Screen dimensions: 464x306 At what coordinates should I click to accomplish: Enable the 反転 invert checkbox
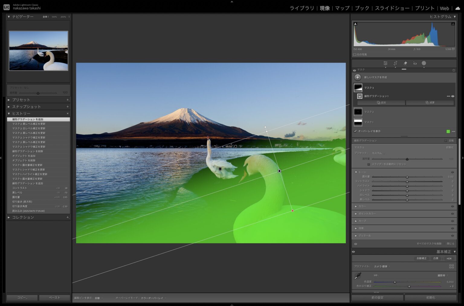[446, 141]
